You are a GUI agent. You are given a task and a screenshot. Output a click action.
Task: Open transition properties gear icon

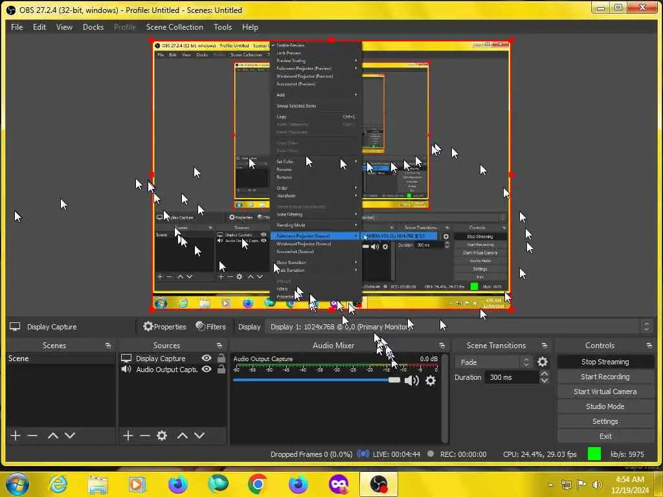pyautogui.click(x=543, y=362)
